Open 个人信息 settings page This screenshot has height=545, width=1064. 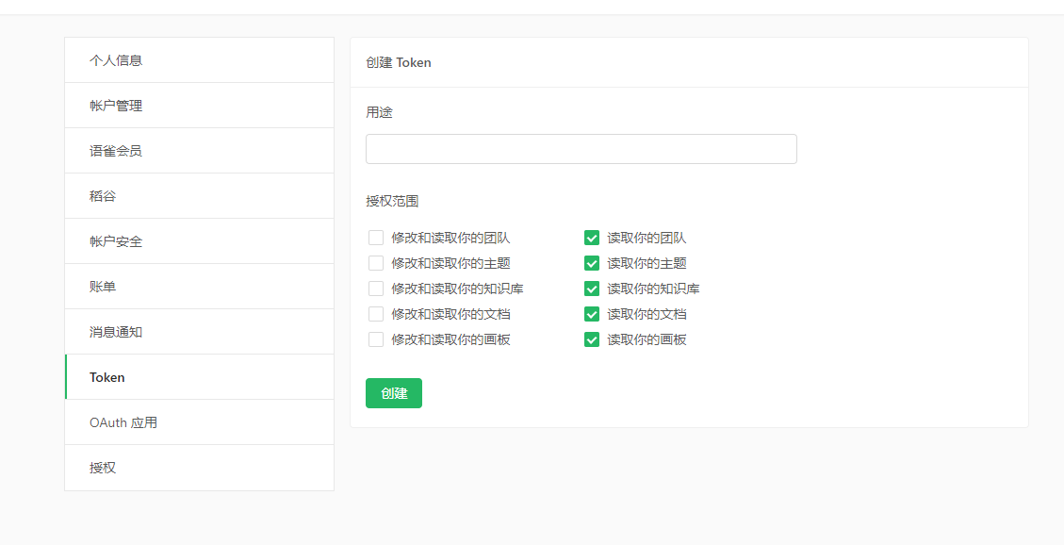[x=200, y=60]
